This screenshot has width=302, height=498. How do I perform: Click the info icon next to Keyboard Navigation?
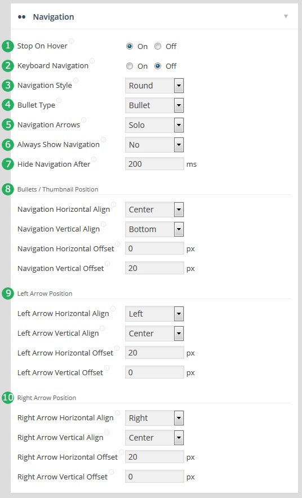tap(92, 61)
